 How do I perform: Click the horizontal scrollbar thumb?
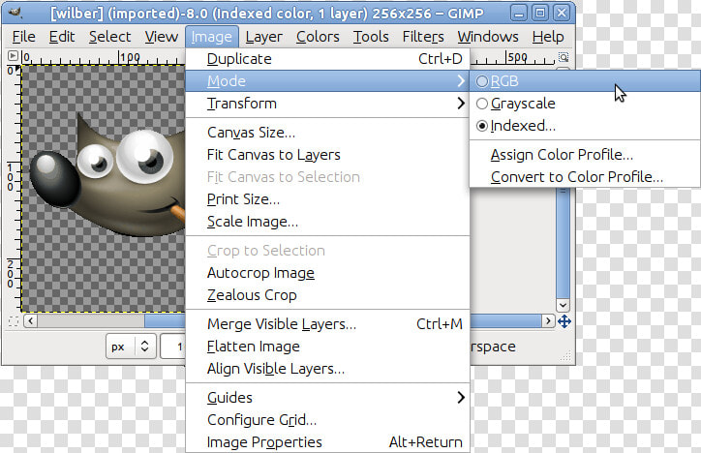pos(165,320)
